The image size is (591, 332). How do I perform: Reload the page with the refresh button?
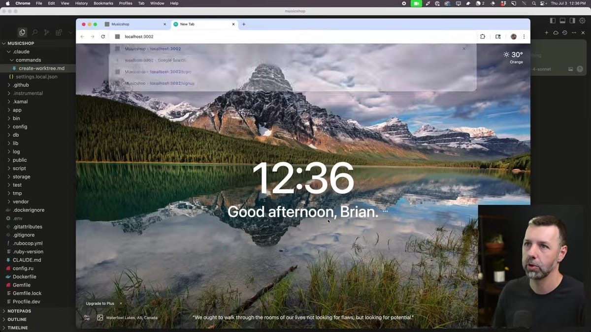coord(103,36)
